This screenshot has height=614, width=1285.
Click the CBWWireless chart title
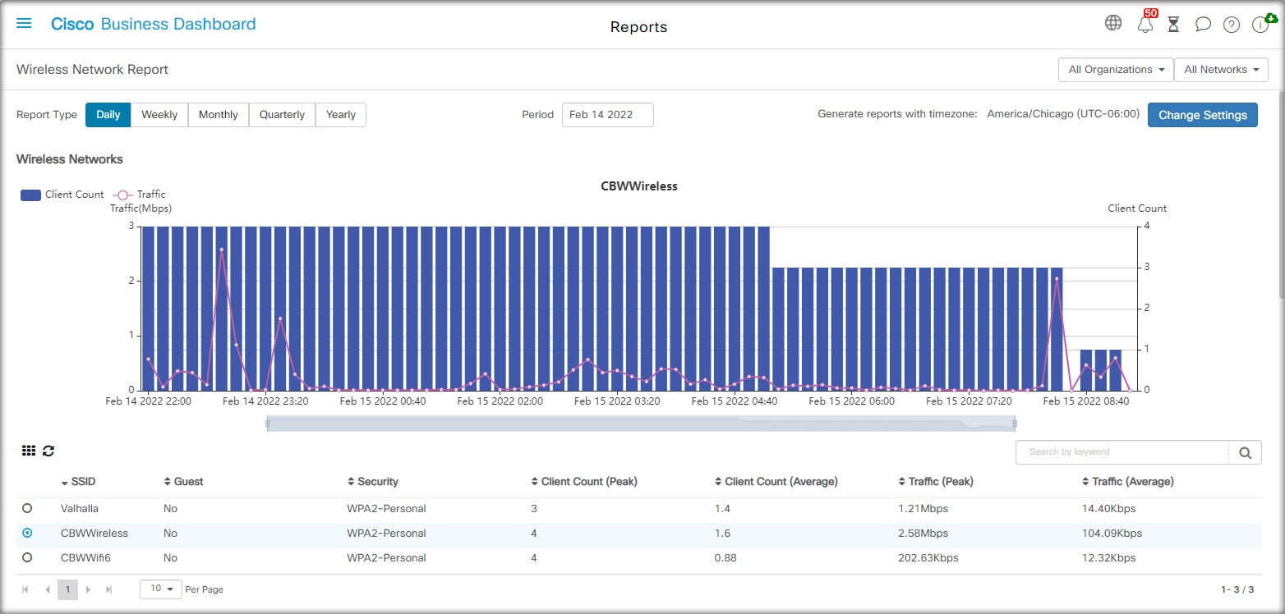coord(639,186)
